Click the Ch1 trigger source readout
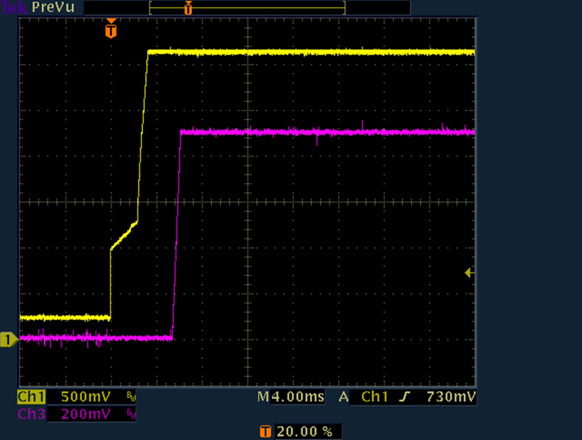Viewport: 582px width, 440px height. click(x=375, y=397)
